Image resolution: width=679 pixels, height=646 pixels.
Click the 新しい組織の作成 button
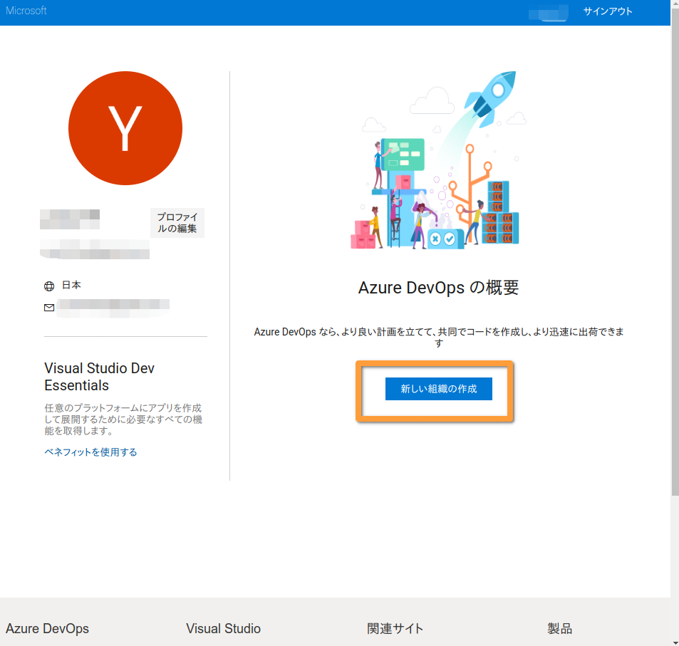(x=438, y=388)
